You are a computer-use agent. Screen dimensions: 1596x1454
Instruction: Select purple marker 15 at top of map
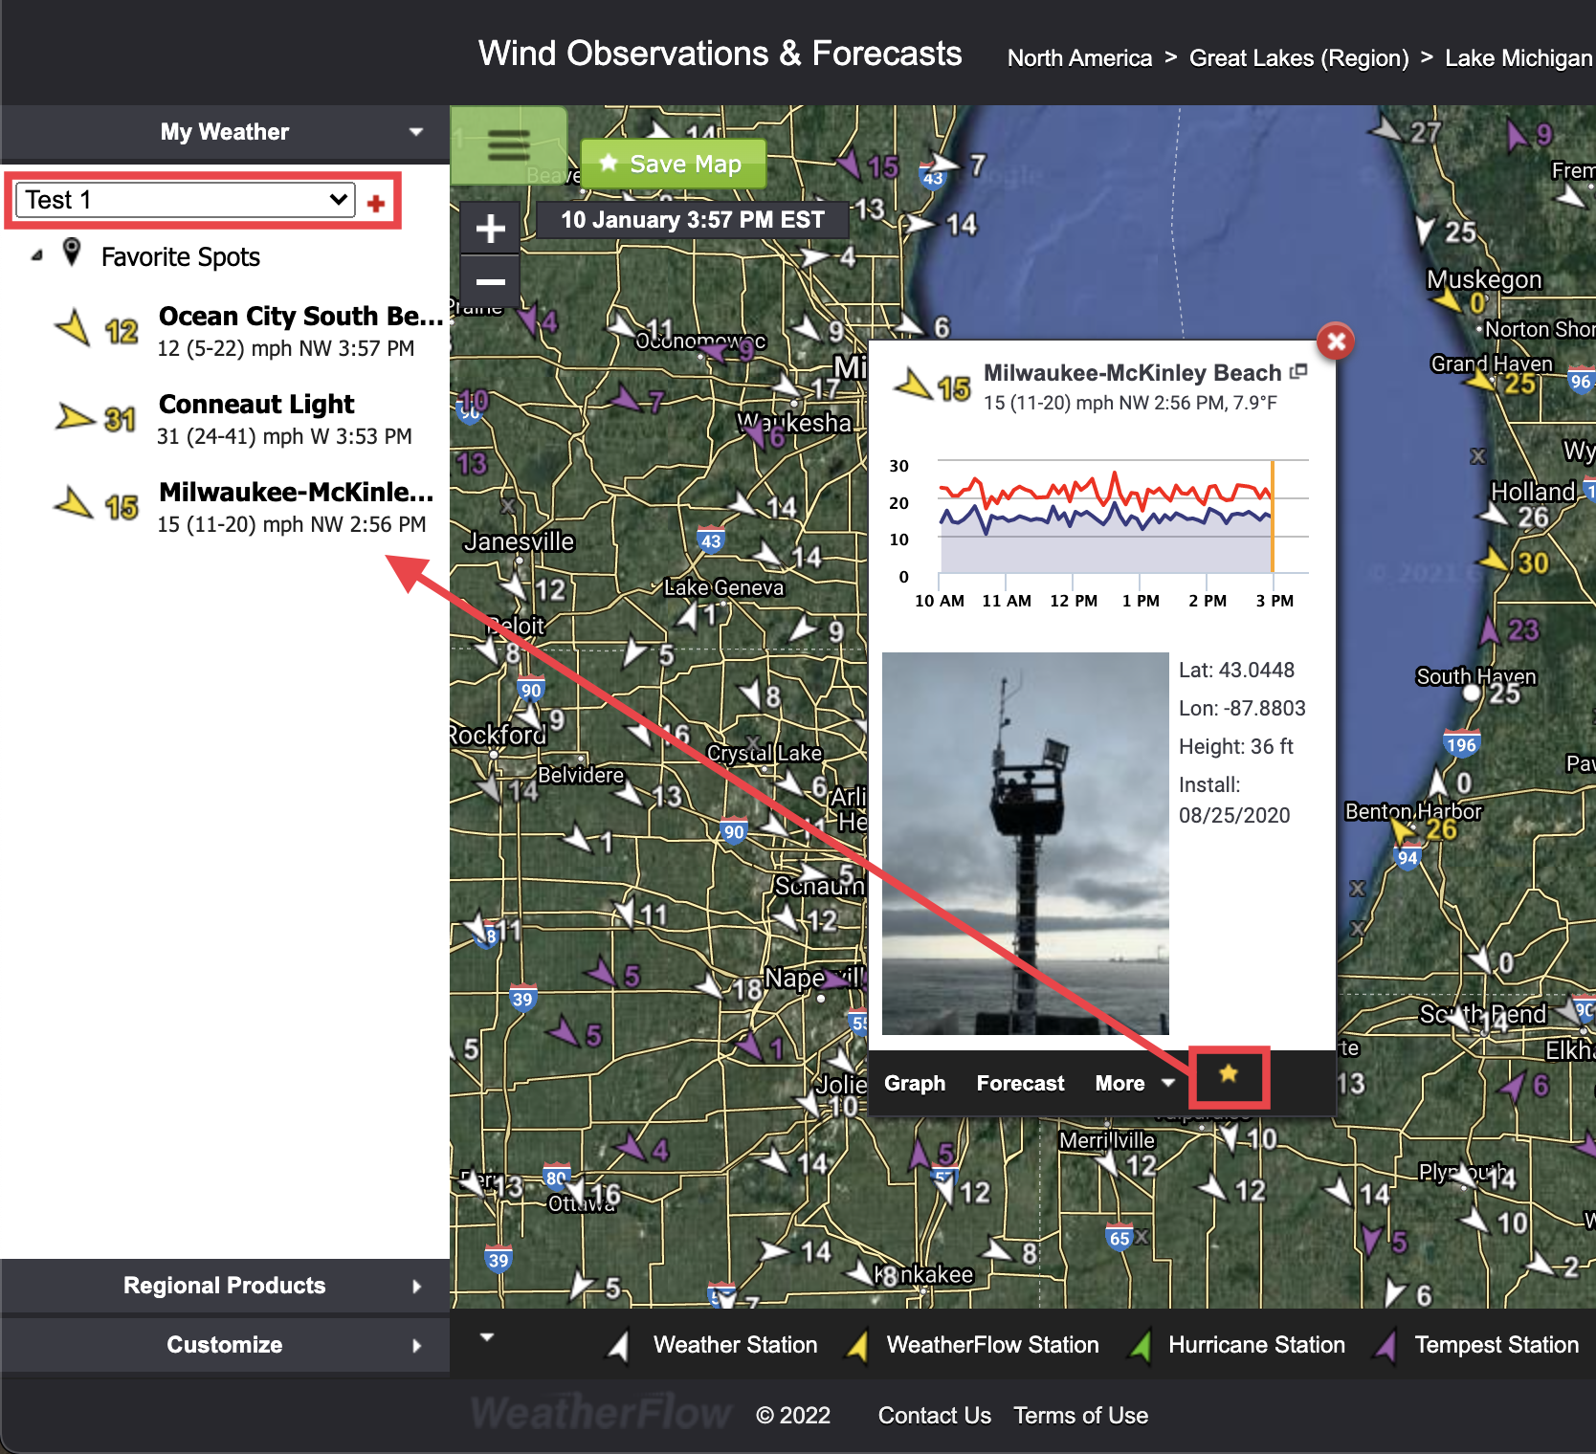tap(869, 165)
